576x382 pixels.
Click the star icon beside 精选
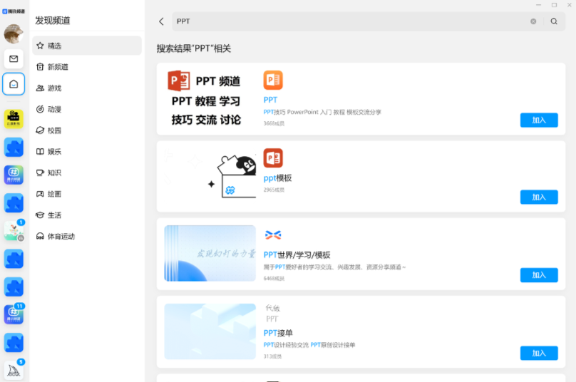click(40, 46)
